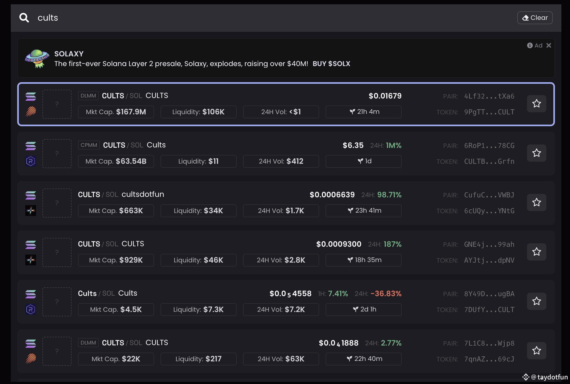
Task: Click the search magnifier icon
Action: point(24,18)
